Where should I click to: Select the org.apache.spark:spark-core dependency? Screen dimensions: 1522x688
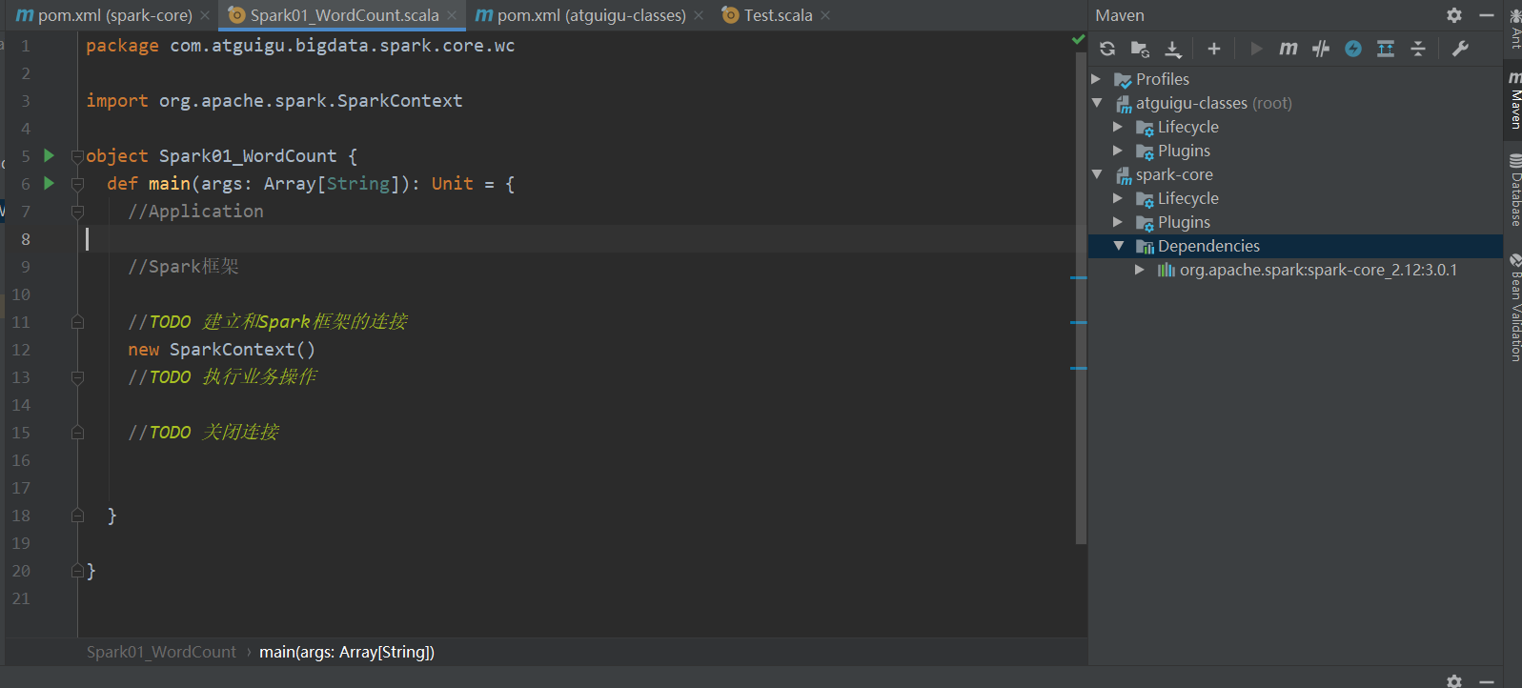click(1317, 270)
